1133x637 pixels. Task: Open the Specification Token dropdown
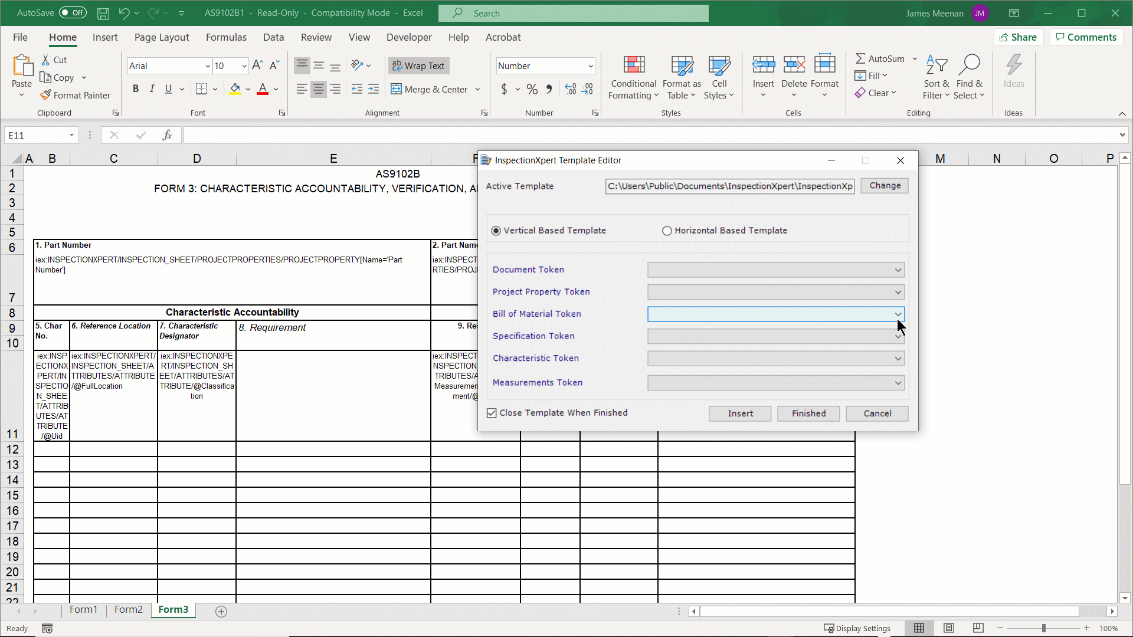tap(898, 336)
